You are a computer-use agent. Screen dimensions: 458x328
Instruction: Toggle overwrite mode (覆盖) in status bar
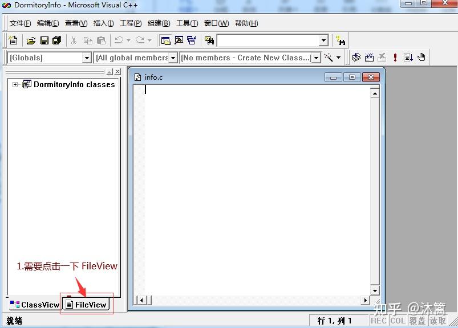[418, 320]
